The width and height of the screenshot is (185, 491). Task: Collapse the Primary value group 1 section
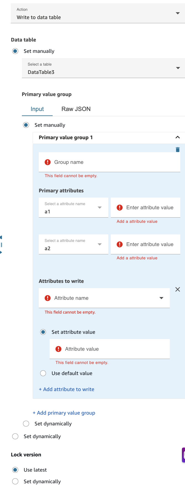(x=178, y=137)
